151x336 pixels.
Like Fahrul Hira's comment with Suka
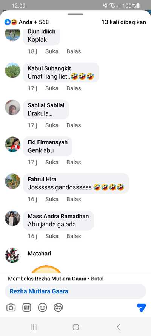pyautogui.click(x=52, y=199)
